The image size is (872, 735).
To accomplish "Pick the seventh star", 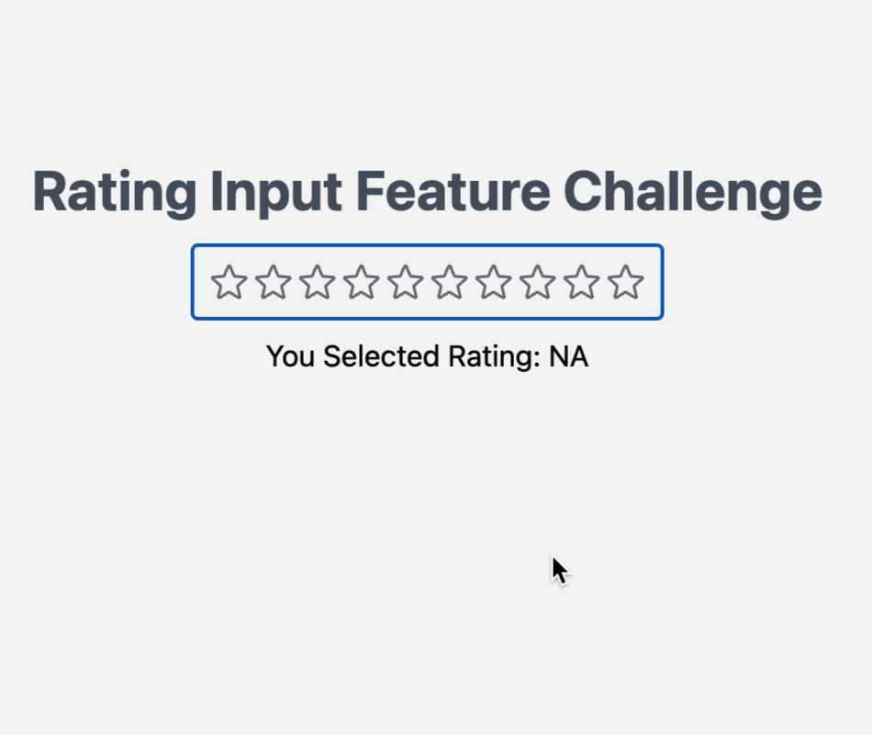I will [494, 283].
